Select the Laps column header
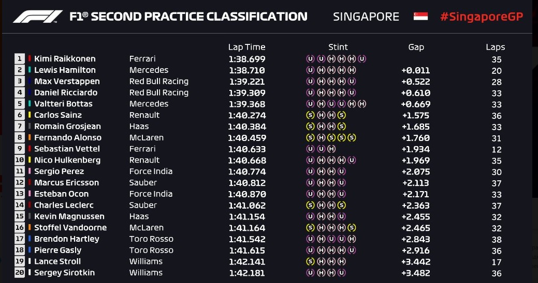Screen dimensions: 538x283 pyautogui.click(x=496, y=47)
